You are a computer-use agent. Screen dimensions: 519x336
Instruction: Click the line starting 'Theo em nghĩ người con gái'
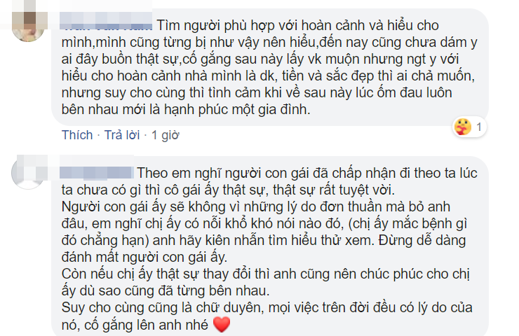[307, 173]
